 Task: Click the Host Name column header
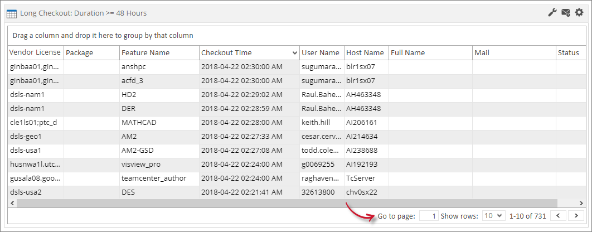coord(366,53)
